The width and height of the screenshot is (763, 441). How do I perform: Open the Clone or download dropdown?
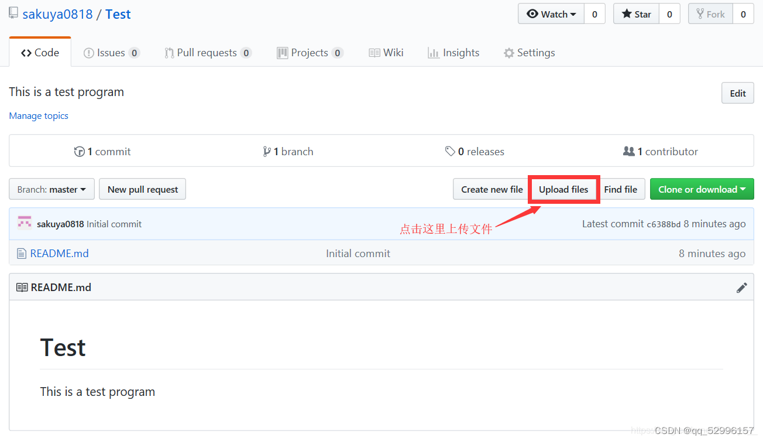tap(702, 189)
